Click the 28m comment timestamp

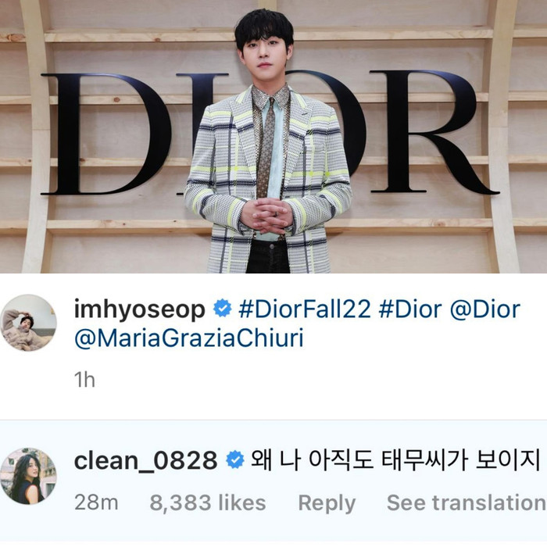click(x=96, y=502)
